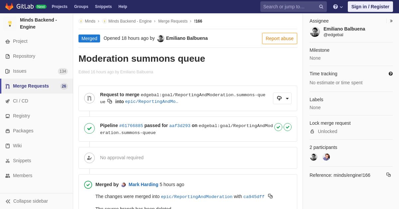Click assignee Emiliano Balbuena avatar in sidebar
Screen dimensions: 399x209
[x=315, y=32]
